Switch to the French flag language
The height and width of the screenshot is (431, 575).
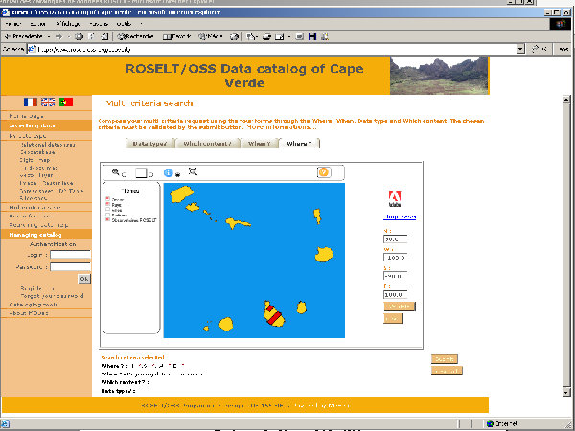[x=31, y=102]
